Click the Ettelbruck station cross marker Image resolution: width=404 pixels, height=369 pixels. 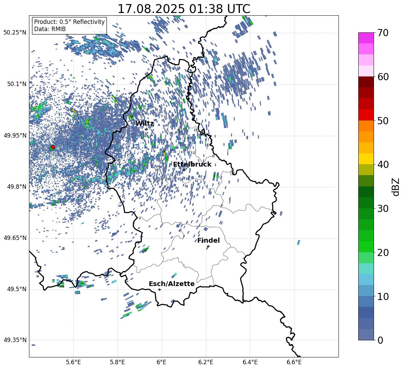tap(184, 170)
